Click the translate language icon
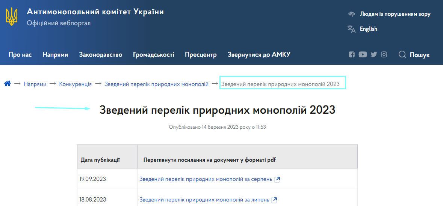Screen dimensions: 443x206 click(351, 29)
